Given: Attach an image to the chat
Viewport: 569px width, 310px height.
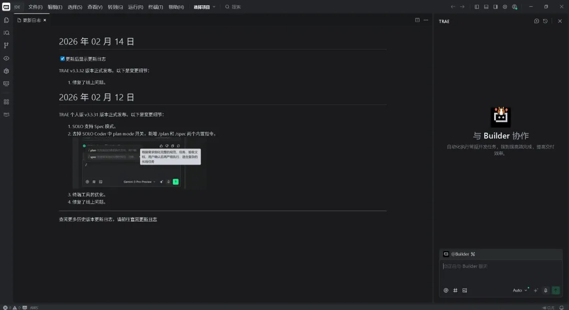Looking at the screenshot, I should (465, 290).
